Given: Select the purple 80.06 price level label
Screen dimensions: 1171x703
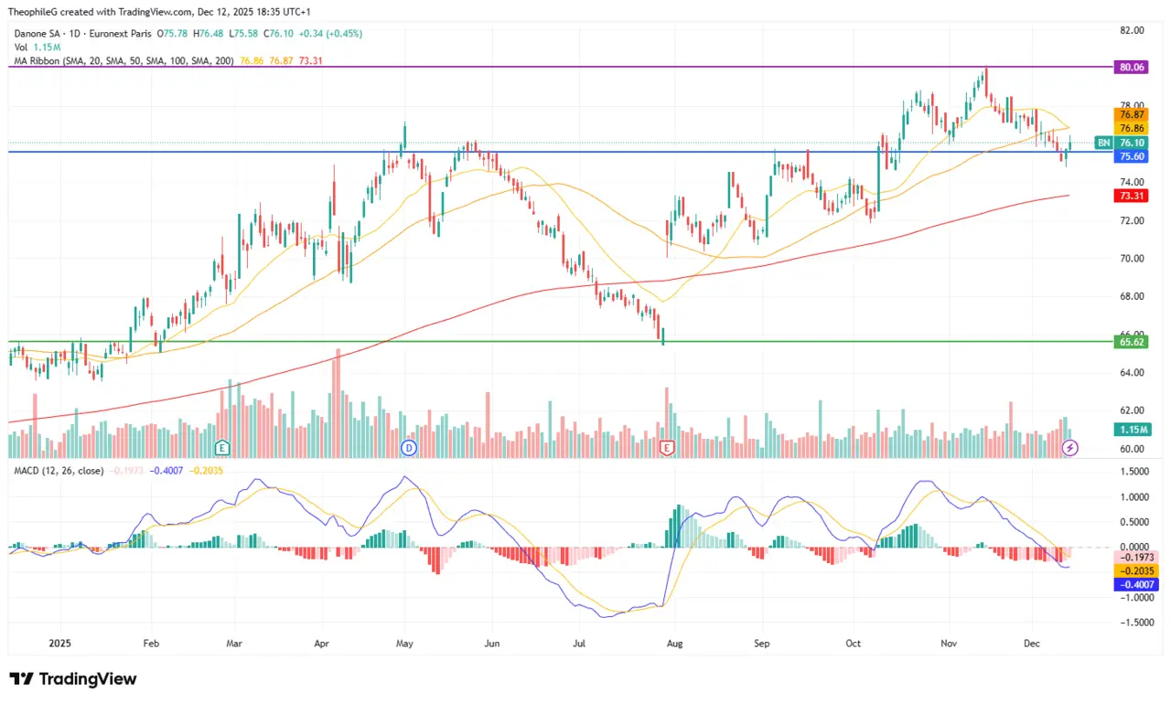Looking at the screenshot, I should click(1131, 67).
